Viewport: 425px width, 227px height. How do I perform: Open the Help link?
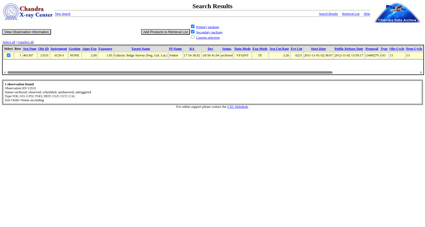pos(367,14)
